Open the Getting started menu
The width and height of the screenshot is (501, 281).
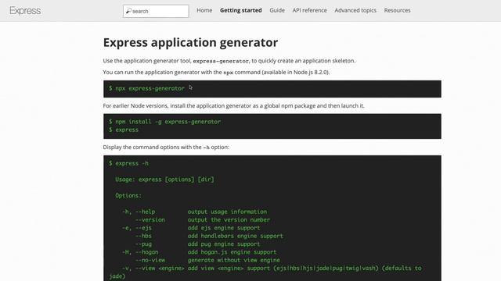(240, 10)
